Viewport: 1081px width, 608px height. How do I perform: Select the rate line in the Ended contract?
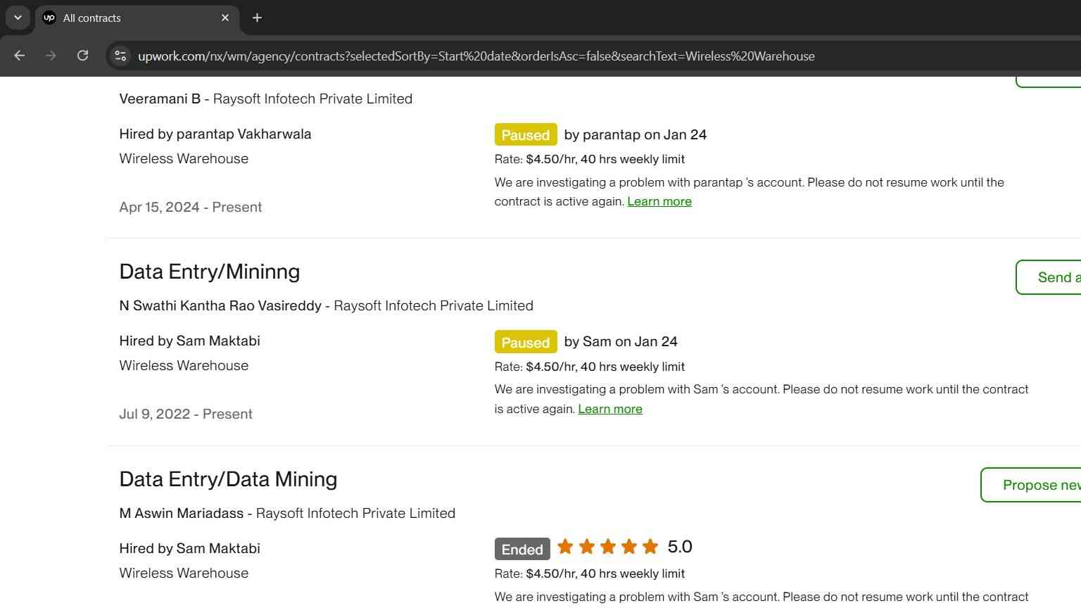(x=590, y=574)
